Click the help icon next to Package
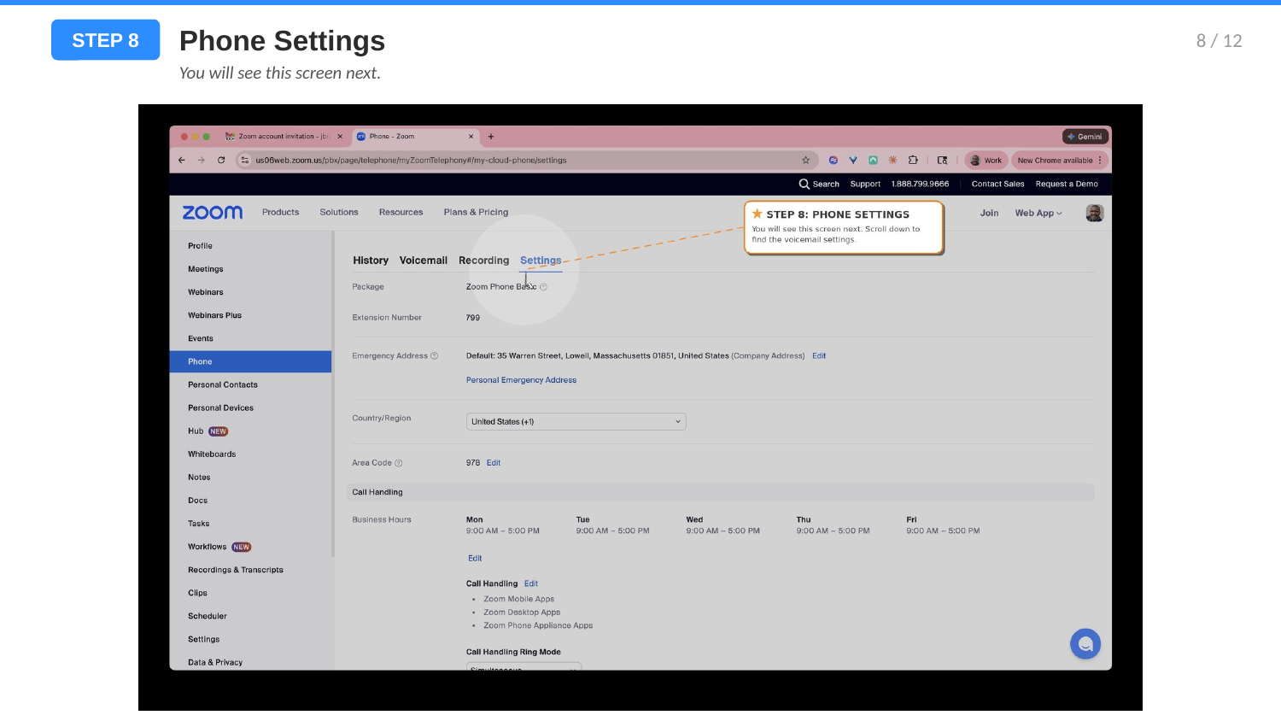This screenshot has width=1281, height=721. click(x=543, y=287)
